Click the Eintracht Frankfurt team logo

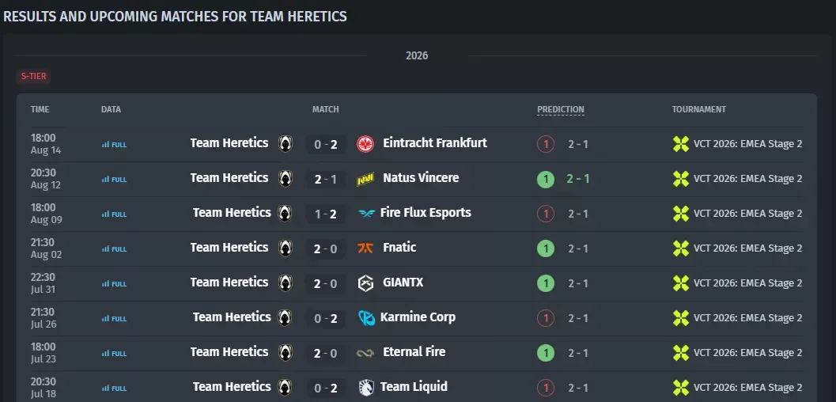pyautogui.click(x=365, y=144)
